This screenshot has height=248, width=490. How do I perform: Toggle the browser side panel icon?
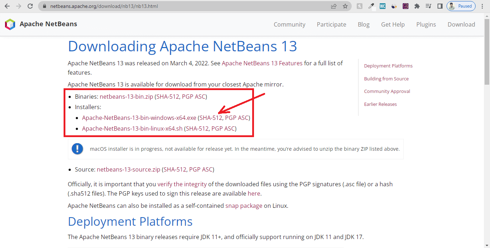(x=440, y=6)
